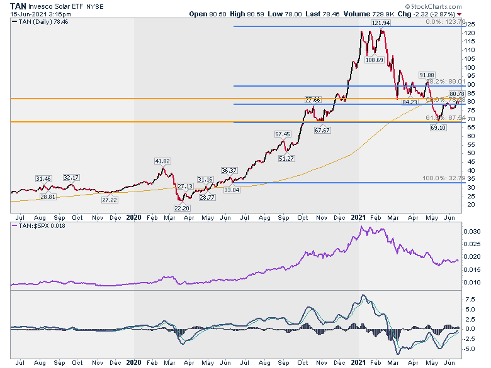Screen dimensions: 491x368
Task: Click the 27.13 price label
Action: (x=184, y=186)
